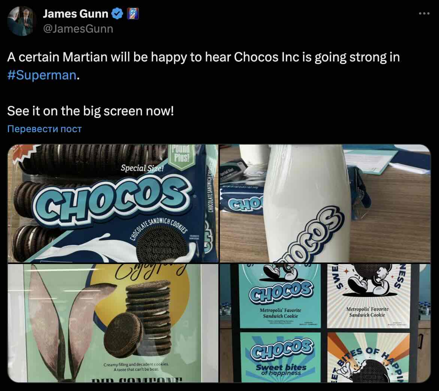Click the Sweet bites of happiness poster
This screenshot has width=439, height=391.
pos(280,357)
